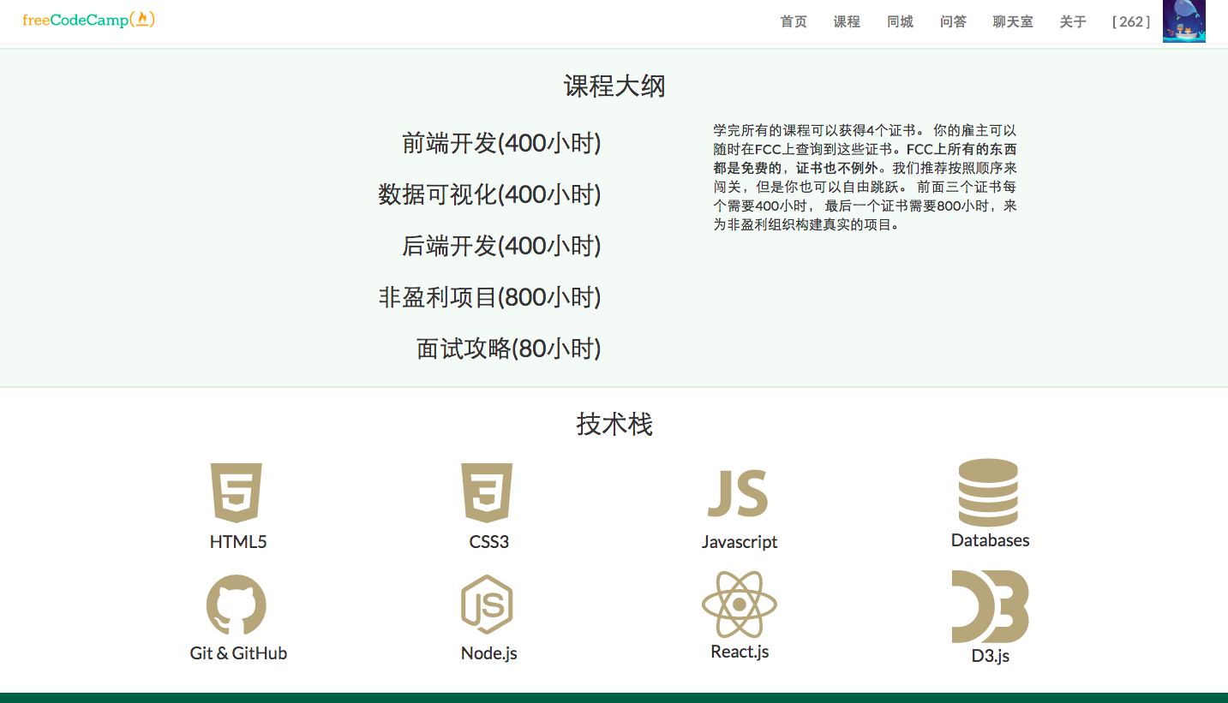Click the Javascript text label
Image resolution: width=1228 pixels, height=703 pixels.
point(740,542)
